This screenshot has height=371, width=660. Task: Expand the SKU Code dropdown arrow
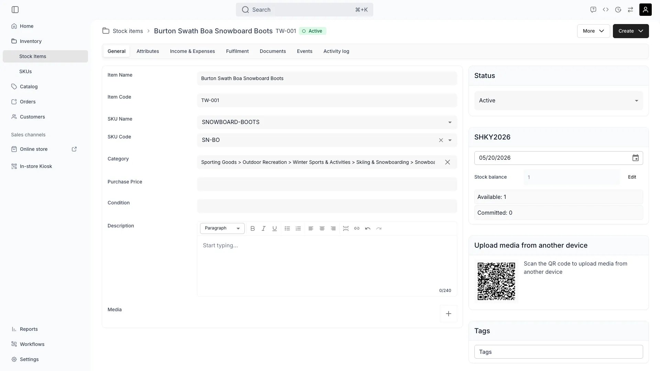pos(450,140)
